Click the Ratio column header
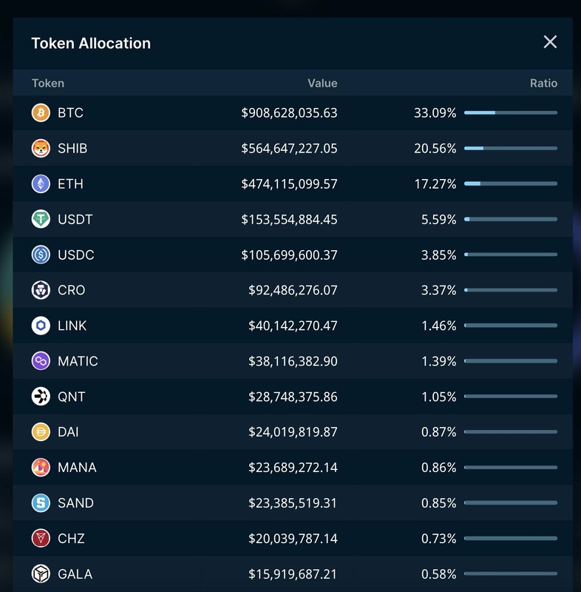Viewport: 581px width, 592px height. click(543, 84)
